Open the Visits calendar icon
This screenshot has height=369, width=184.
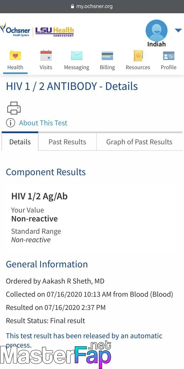(46, 56)
